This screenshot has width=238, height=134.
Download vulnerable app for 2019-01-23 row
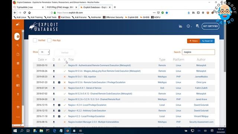coord(59,82)
